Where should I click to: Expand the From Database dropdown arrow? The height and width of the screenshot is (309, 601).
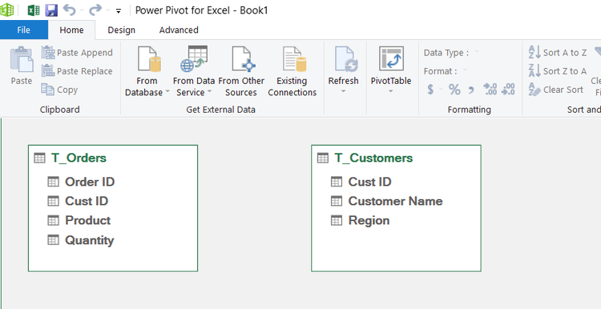click(x=167, y=92)
